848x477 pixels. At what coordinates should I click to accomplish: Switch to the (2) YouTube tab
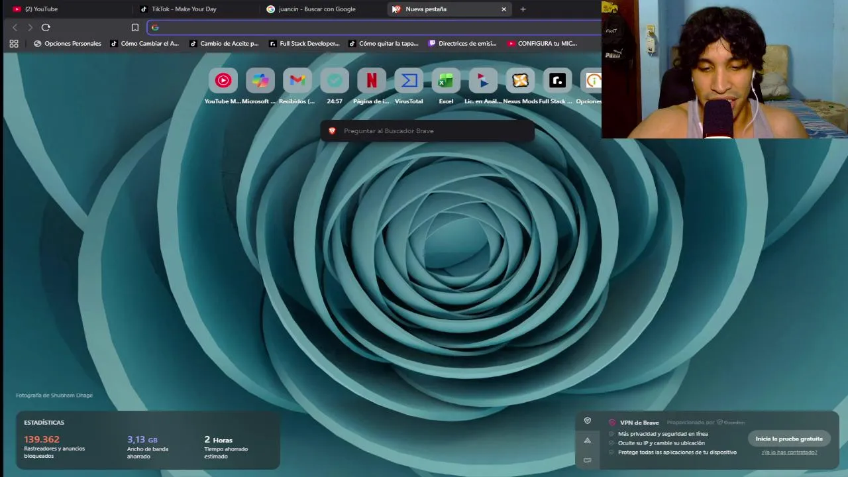pyautogui.click(x=69, y=9)
